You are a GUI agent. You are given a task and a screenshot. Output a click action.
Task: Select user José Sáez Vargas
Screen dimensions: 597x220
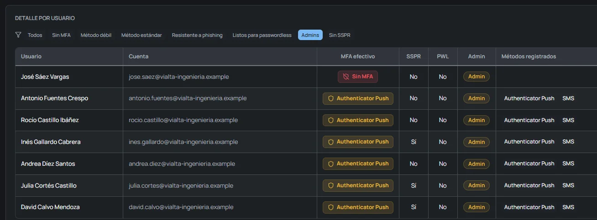tap(45, 77)
